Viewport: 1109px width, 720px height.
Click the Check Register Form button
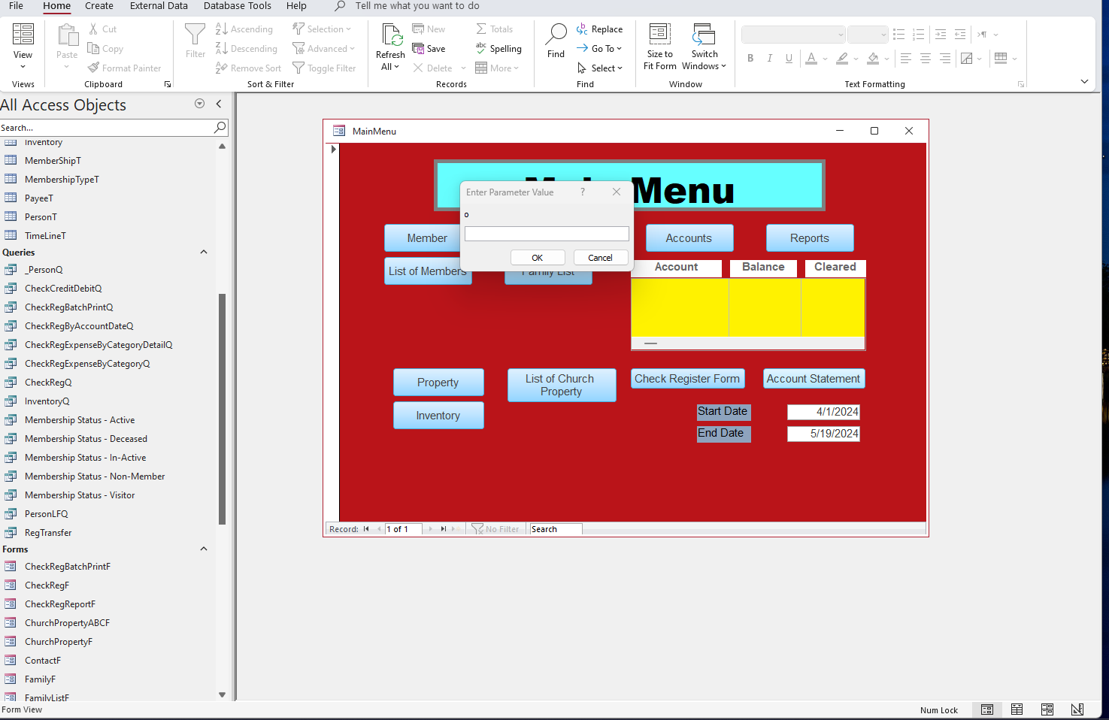coord(687,379)
